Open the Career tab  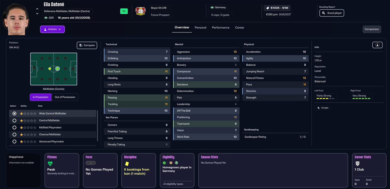click(x=240, y=28)
